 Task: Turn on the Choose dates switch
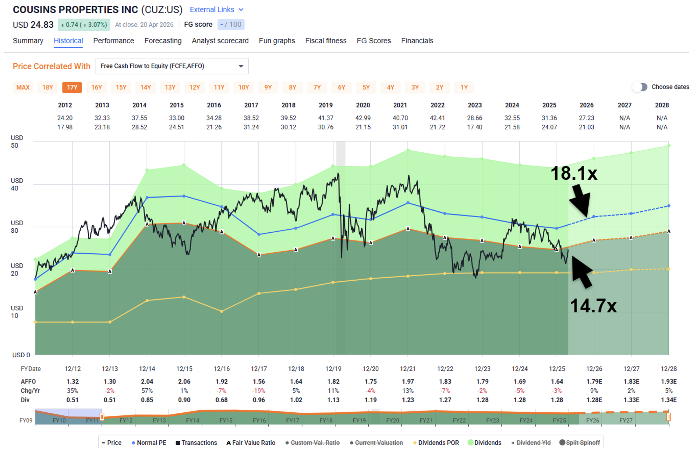pos(640,87)
